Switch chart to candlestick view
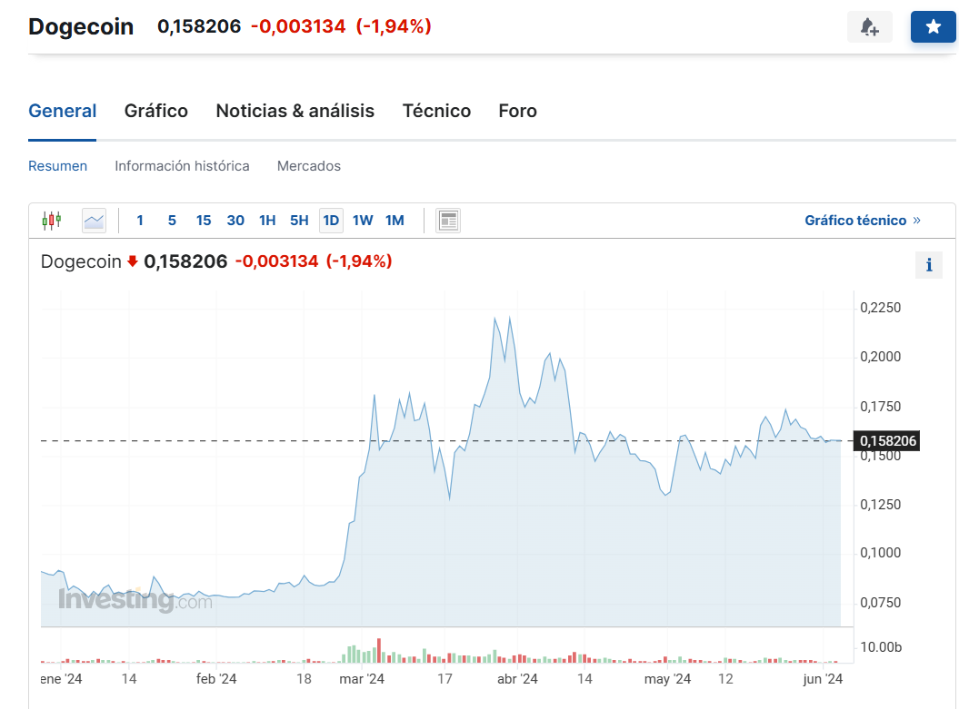Viewport: 959px width, 709px height. (x=52, y=220)
